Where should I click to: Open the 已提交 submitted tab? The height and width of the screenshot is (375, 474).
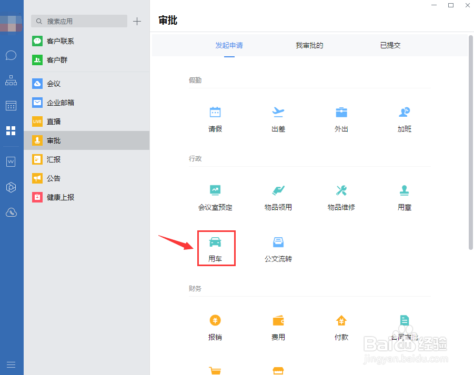(x=390, y=45)
